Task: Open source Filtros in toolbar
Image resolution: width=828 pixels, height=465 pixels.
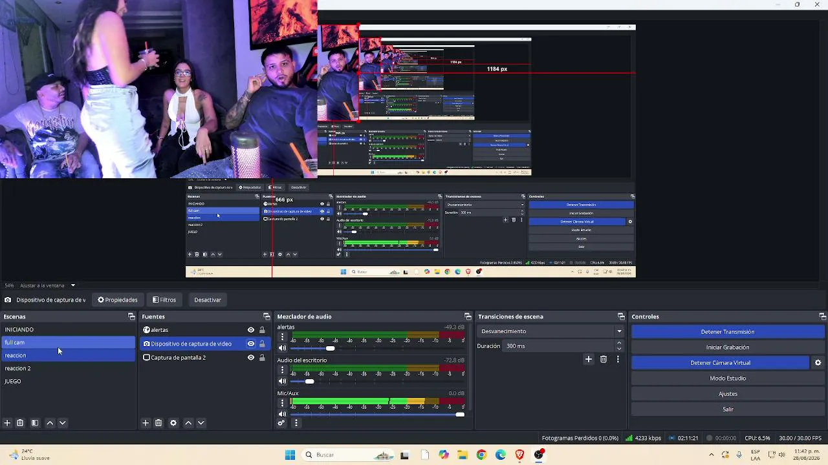Action: (x=164, y=300)
